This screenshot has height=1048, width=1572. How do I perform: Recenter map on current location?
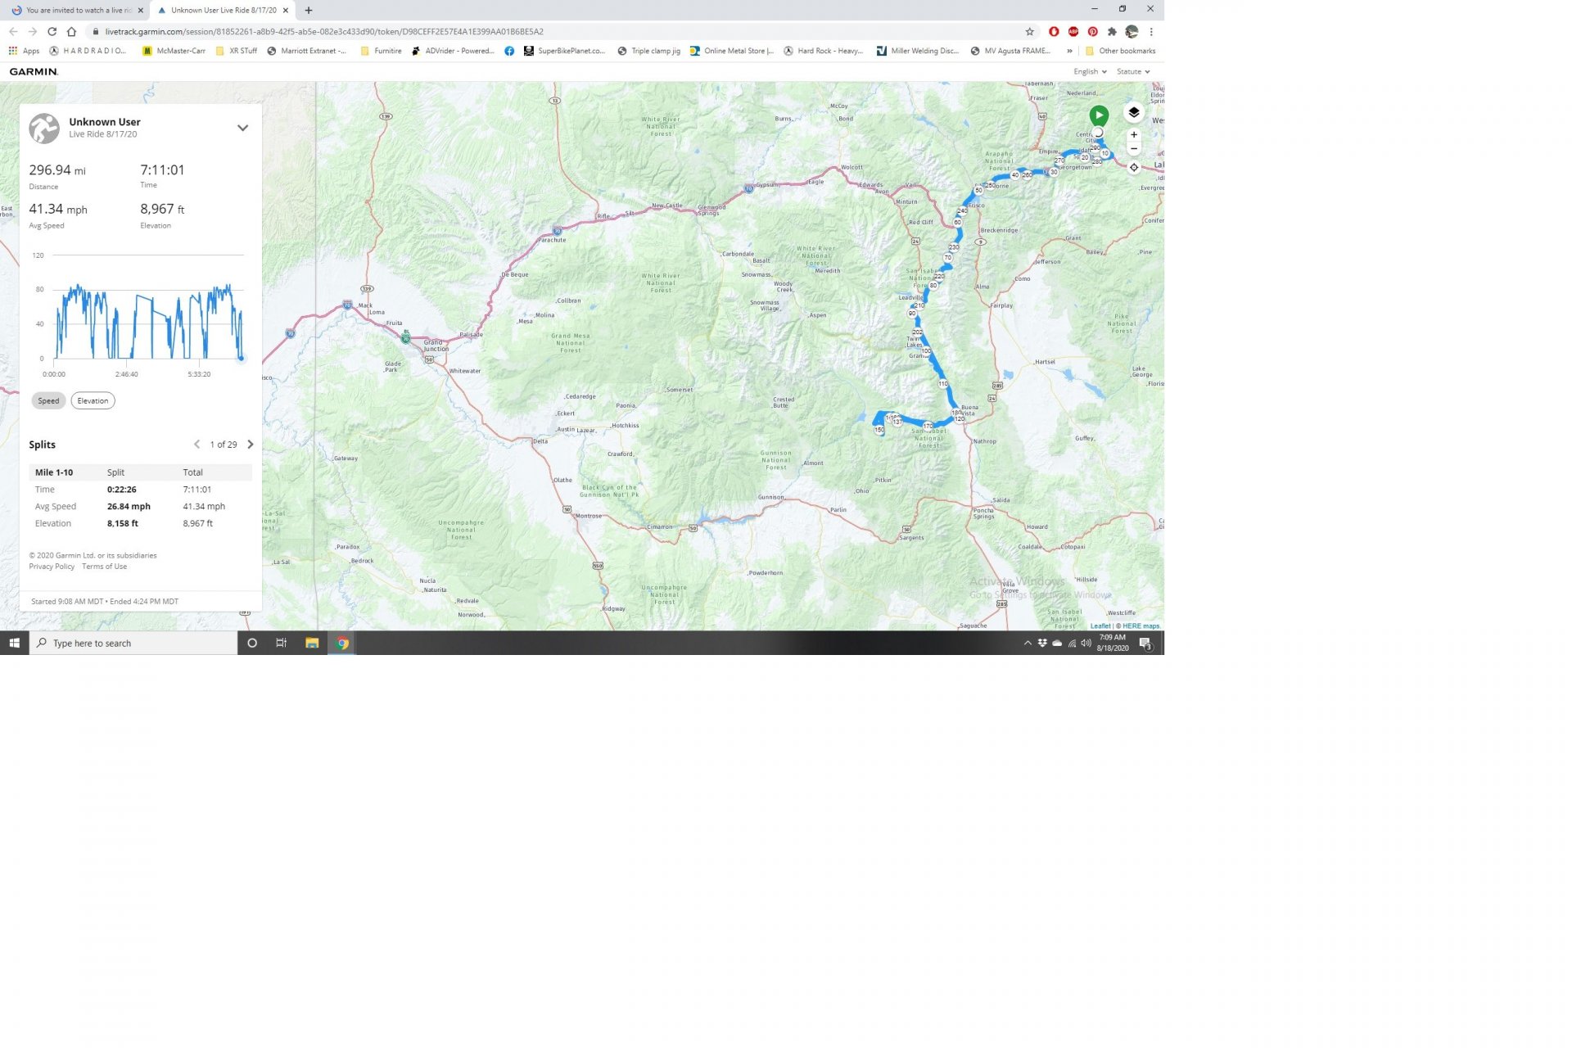(1133, 167)
